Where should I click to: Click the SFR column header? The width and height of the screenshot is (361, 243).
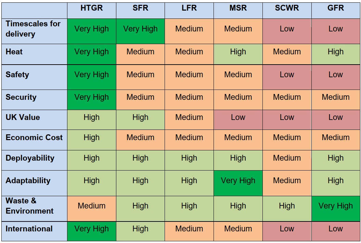[x=140, y=8]
